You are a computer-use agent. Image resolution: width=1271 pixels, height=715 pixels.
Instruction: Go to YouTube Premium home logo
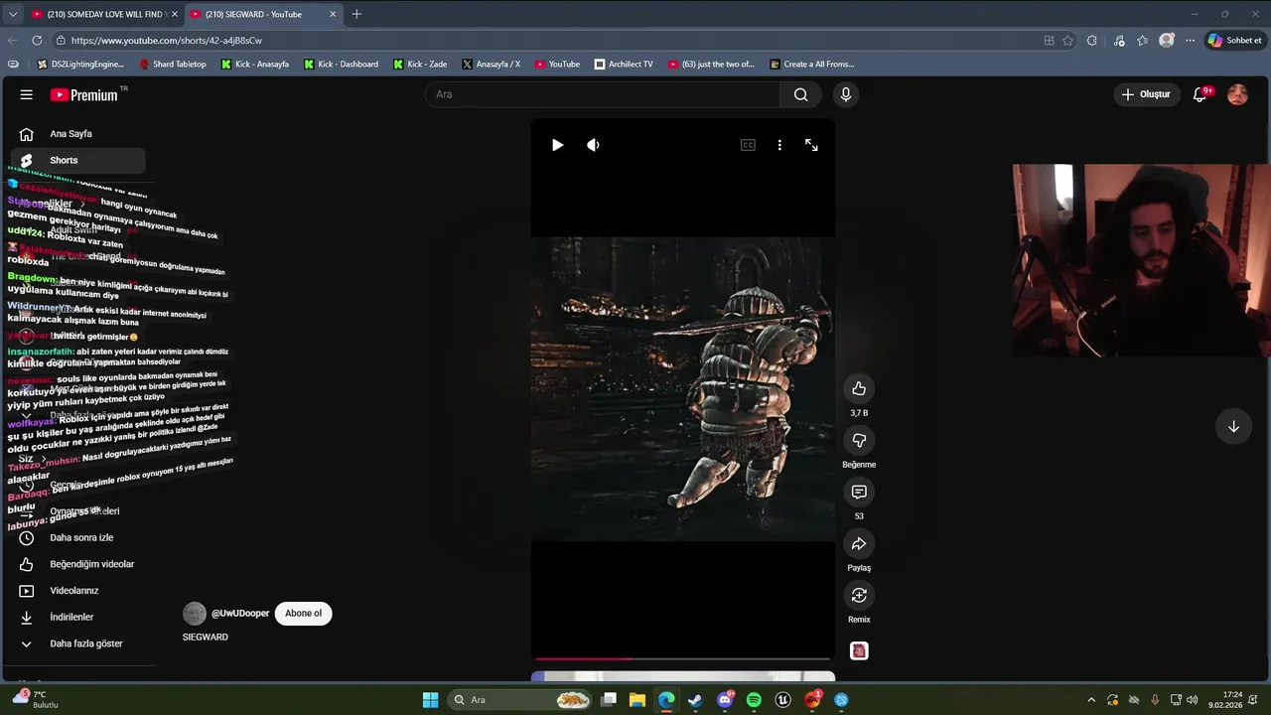pyautogui.click(x=84, y=94)
